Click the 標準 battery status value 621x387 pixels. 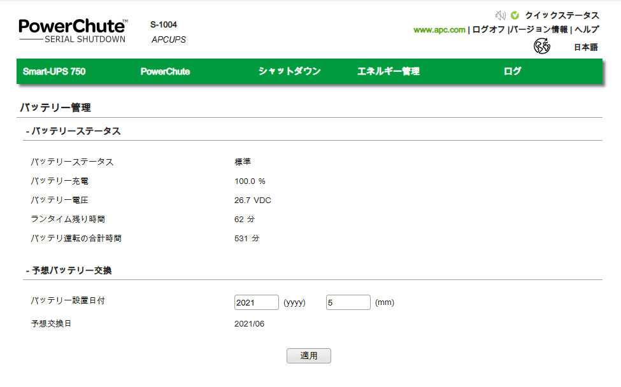(x=243, y=162)
